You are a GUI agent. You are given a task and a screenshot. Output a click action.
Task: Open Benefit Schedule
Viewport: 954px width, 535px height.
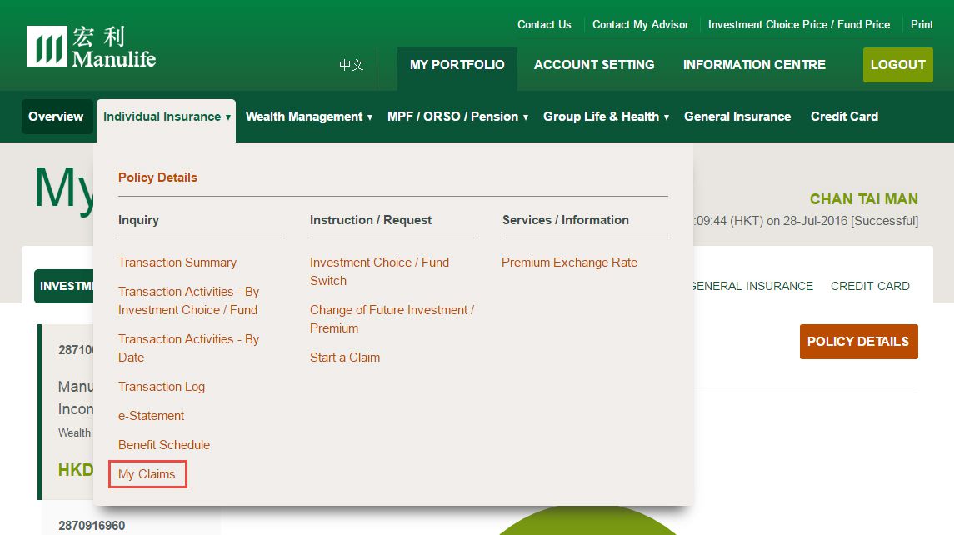(163, 445)
